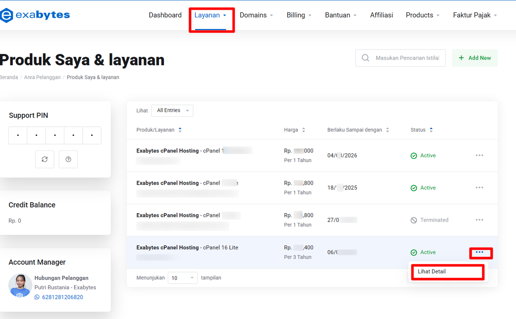516x319 pixels.
Task: Expand the Bantuan menu
Action: (x=341, y=15)
